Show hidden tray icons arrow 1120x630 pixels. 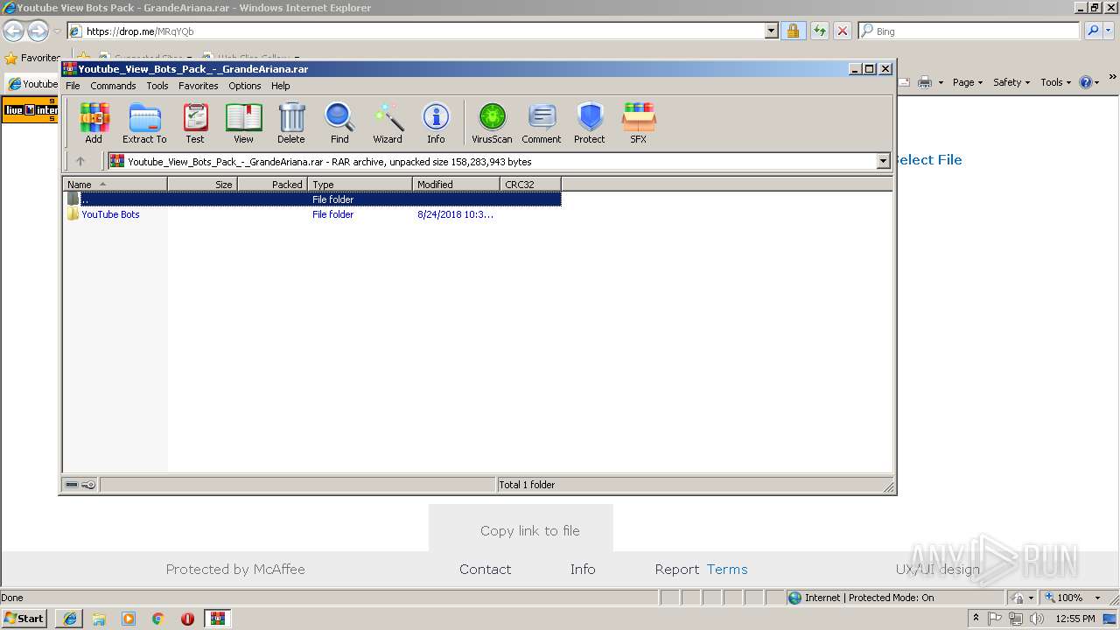(976, 619)
